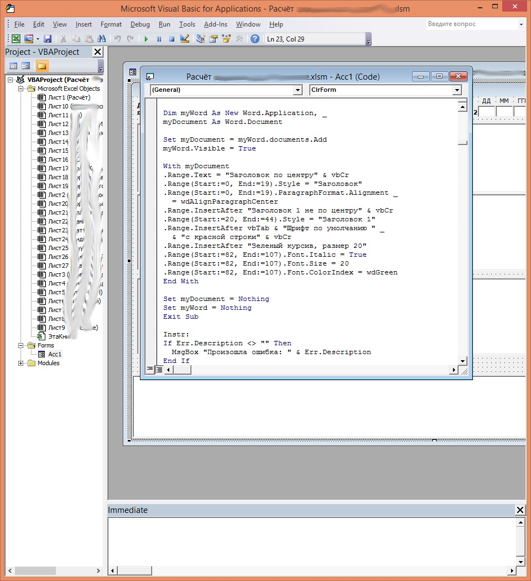Open Properties Window from the toolbar
This screenshot has height=581, width=531.
tap(213, 39)
